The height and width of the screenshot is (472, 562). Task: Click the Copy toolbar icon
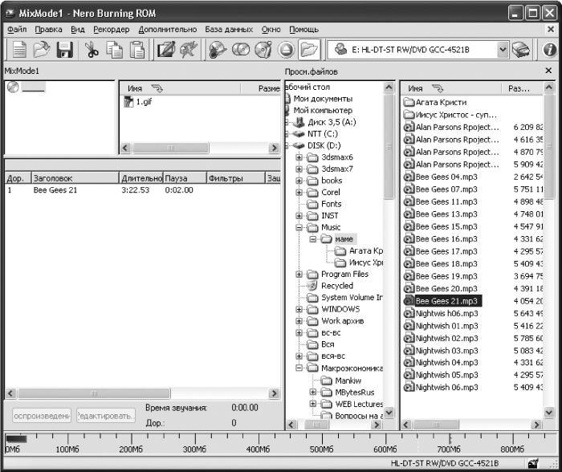[115, 50]
